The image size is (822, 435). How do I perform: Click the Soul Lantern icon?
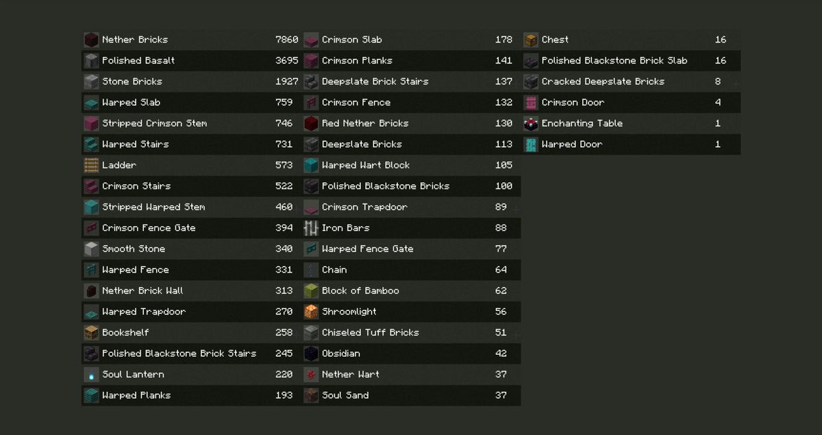click(x=91, y=375)
